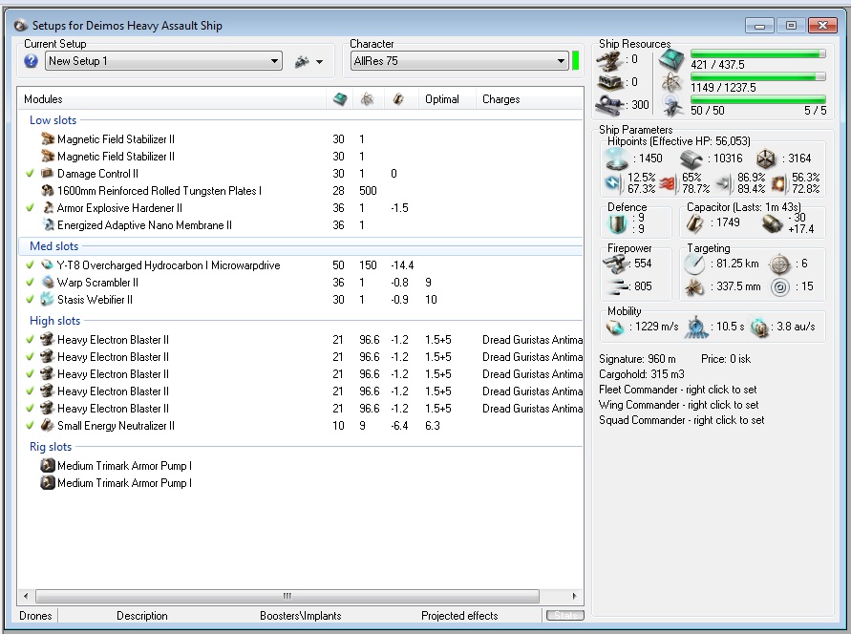Toggle the Armor Explosive Hardener II checkmark
The height and width of the screenshot is (634, 851).
[x=30, y=208]
